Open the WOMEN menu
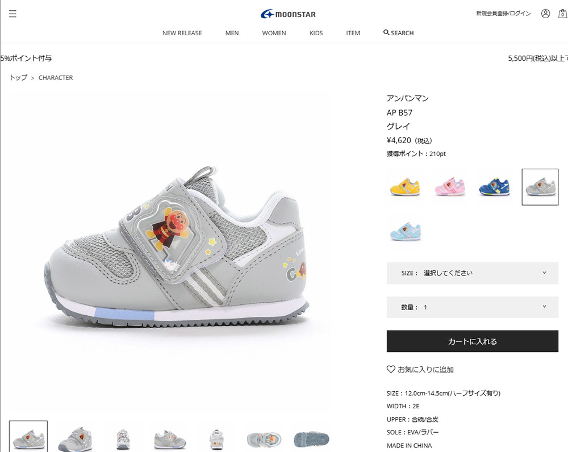Image resolution: width=568 pixels, height=452 pixels. click(x=274, y=33)
